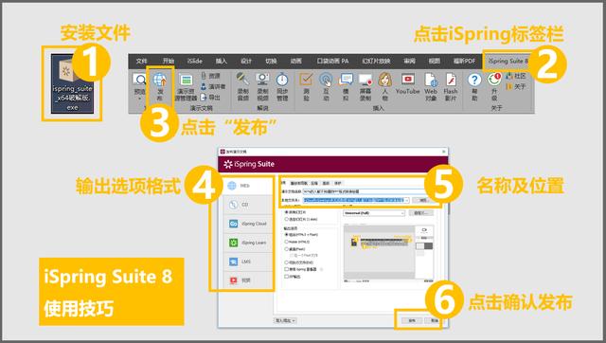Switch to the iSlide ribbon tab
The image size is (606, 343).
tap(195, 61)
